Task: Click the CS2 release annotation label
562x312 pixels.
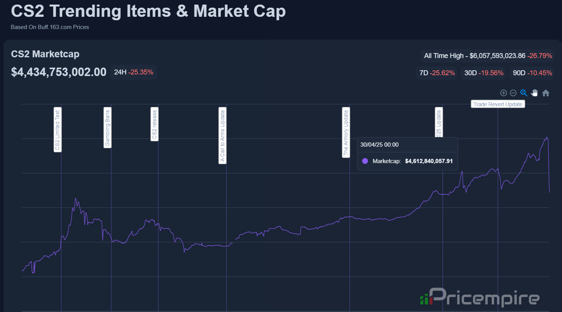Action: point(154,124)
